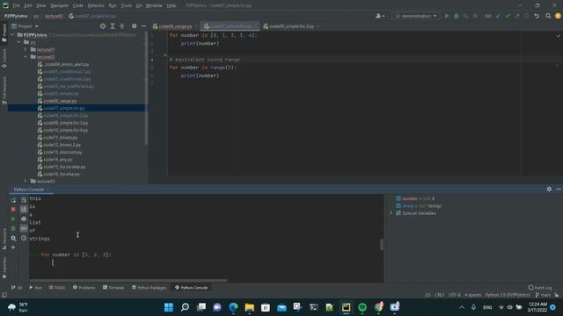Open the Python Packages tool window button

click(149, 287)
